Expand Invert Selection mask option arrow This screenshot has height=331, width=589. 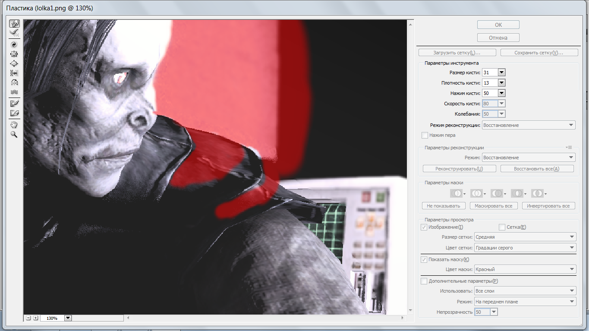545,194
